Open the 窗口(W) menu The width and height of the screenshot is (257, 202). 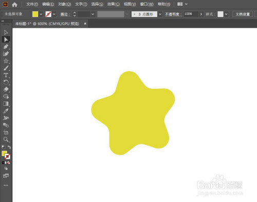point(147,4)
